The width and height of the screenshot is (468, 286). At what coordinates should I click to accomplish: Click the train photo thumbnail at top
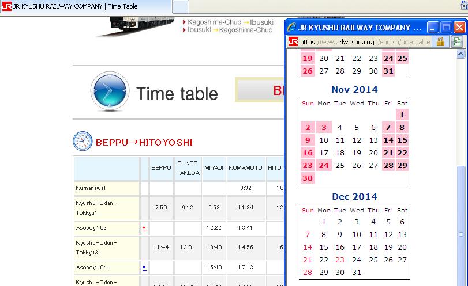(x=136, y=26)
